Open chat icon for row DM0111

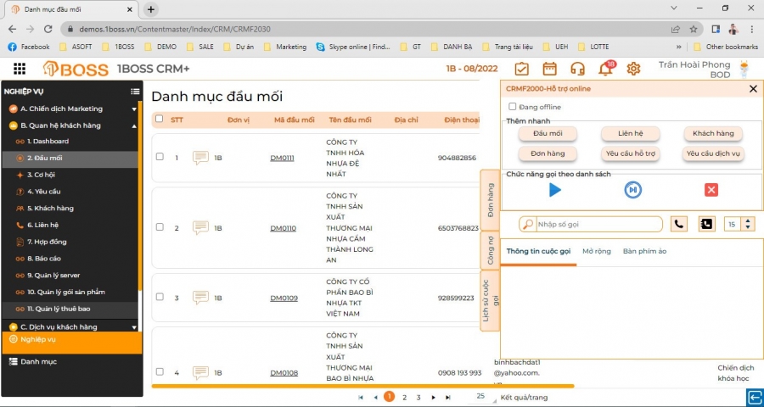pos(200,158)
